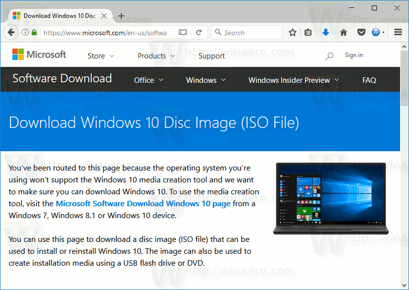Click the browser Back arrow button

(x=11, y=32)
